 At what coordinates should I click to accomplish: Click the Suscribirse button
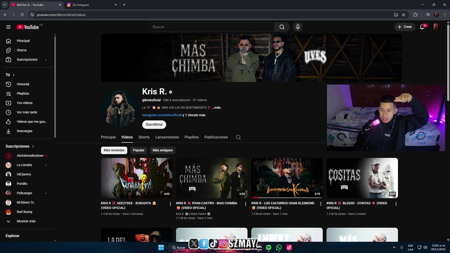[x=154, y=125]
